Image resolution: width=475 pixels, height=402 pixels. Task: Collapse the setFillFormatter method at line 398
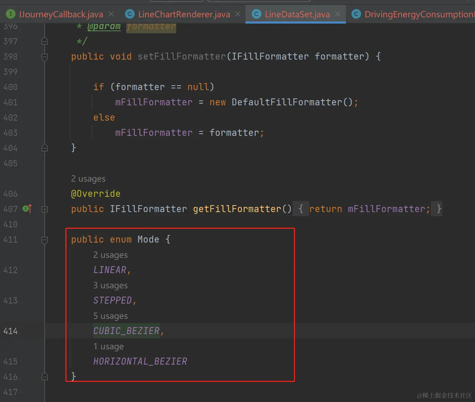click(x=45, y=57)
